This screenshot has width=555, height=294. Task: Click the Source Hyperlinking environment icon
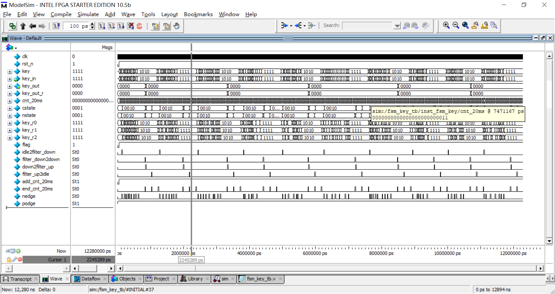(x=12, y=26)
